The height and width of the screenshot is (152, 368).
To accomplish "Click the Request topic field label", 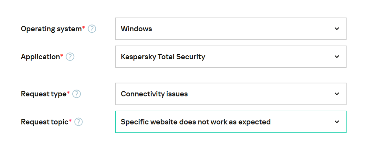I will coord(44,122).
